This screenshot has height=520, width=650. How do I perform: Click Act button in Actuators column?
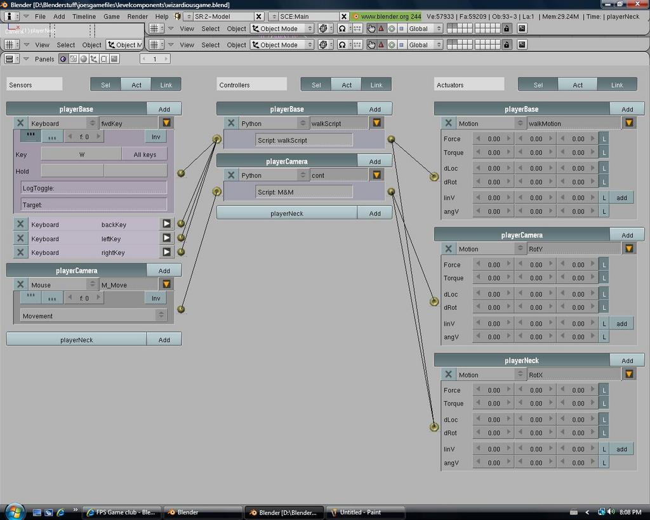578,84
